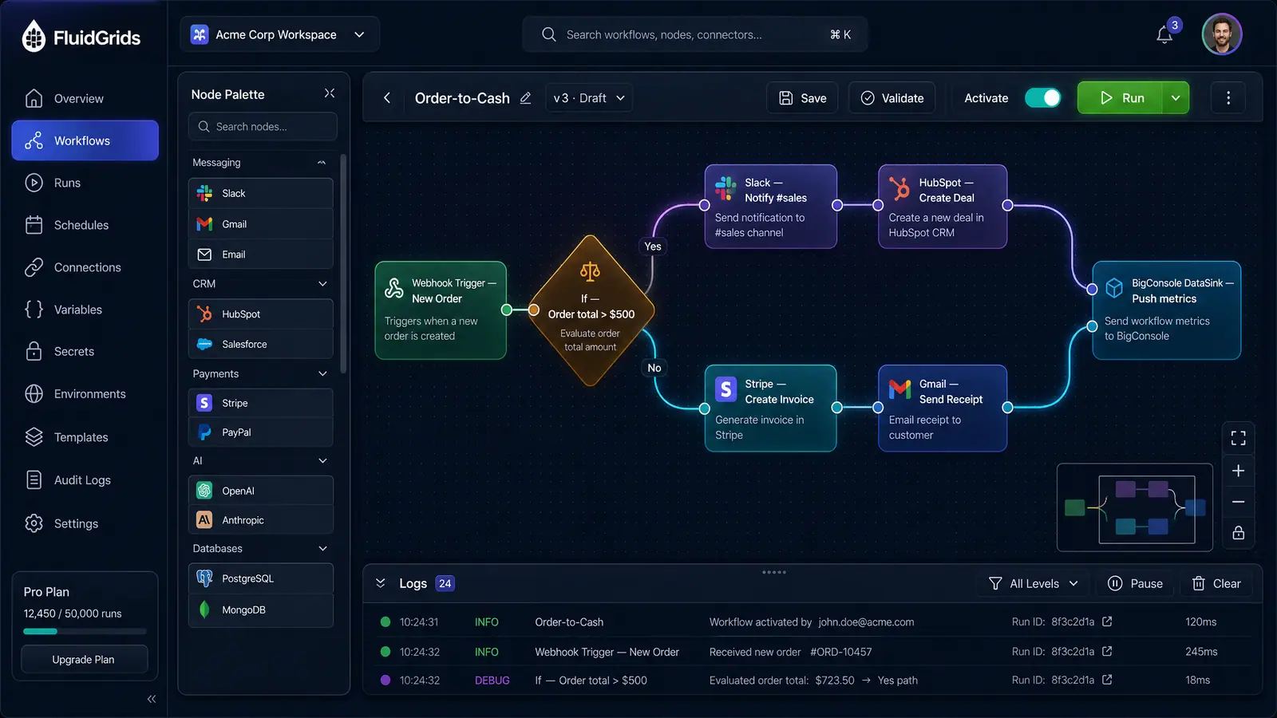Click the notifications bell icon
1277x718 pixels.
coord(1164,34)
